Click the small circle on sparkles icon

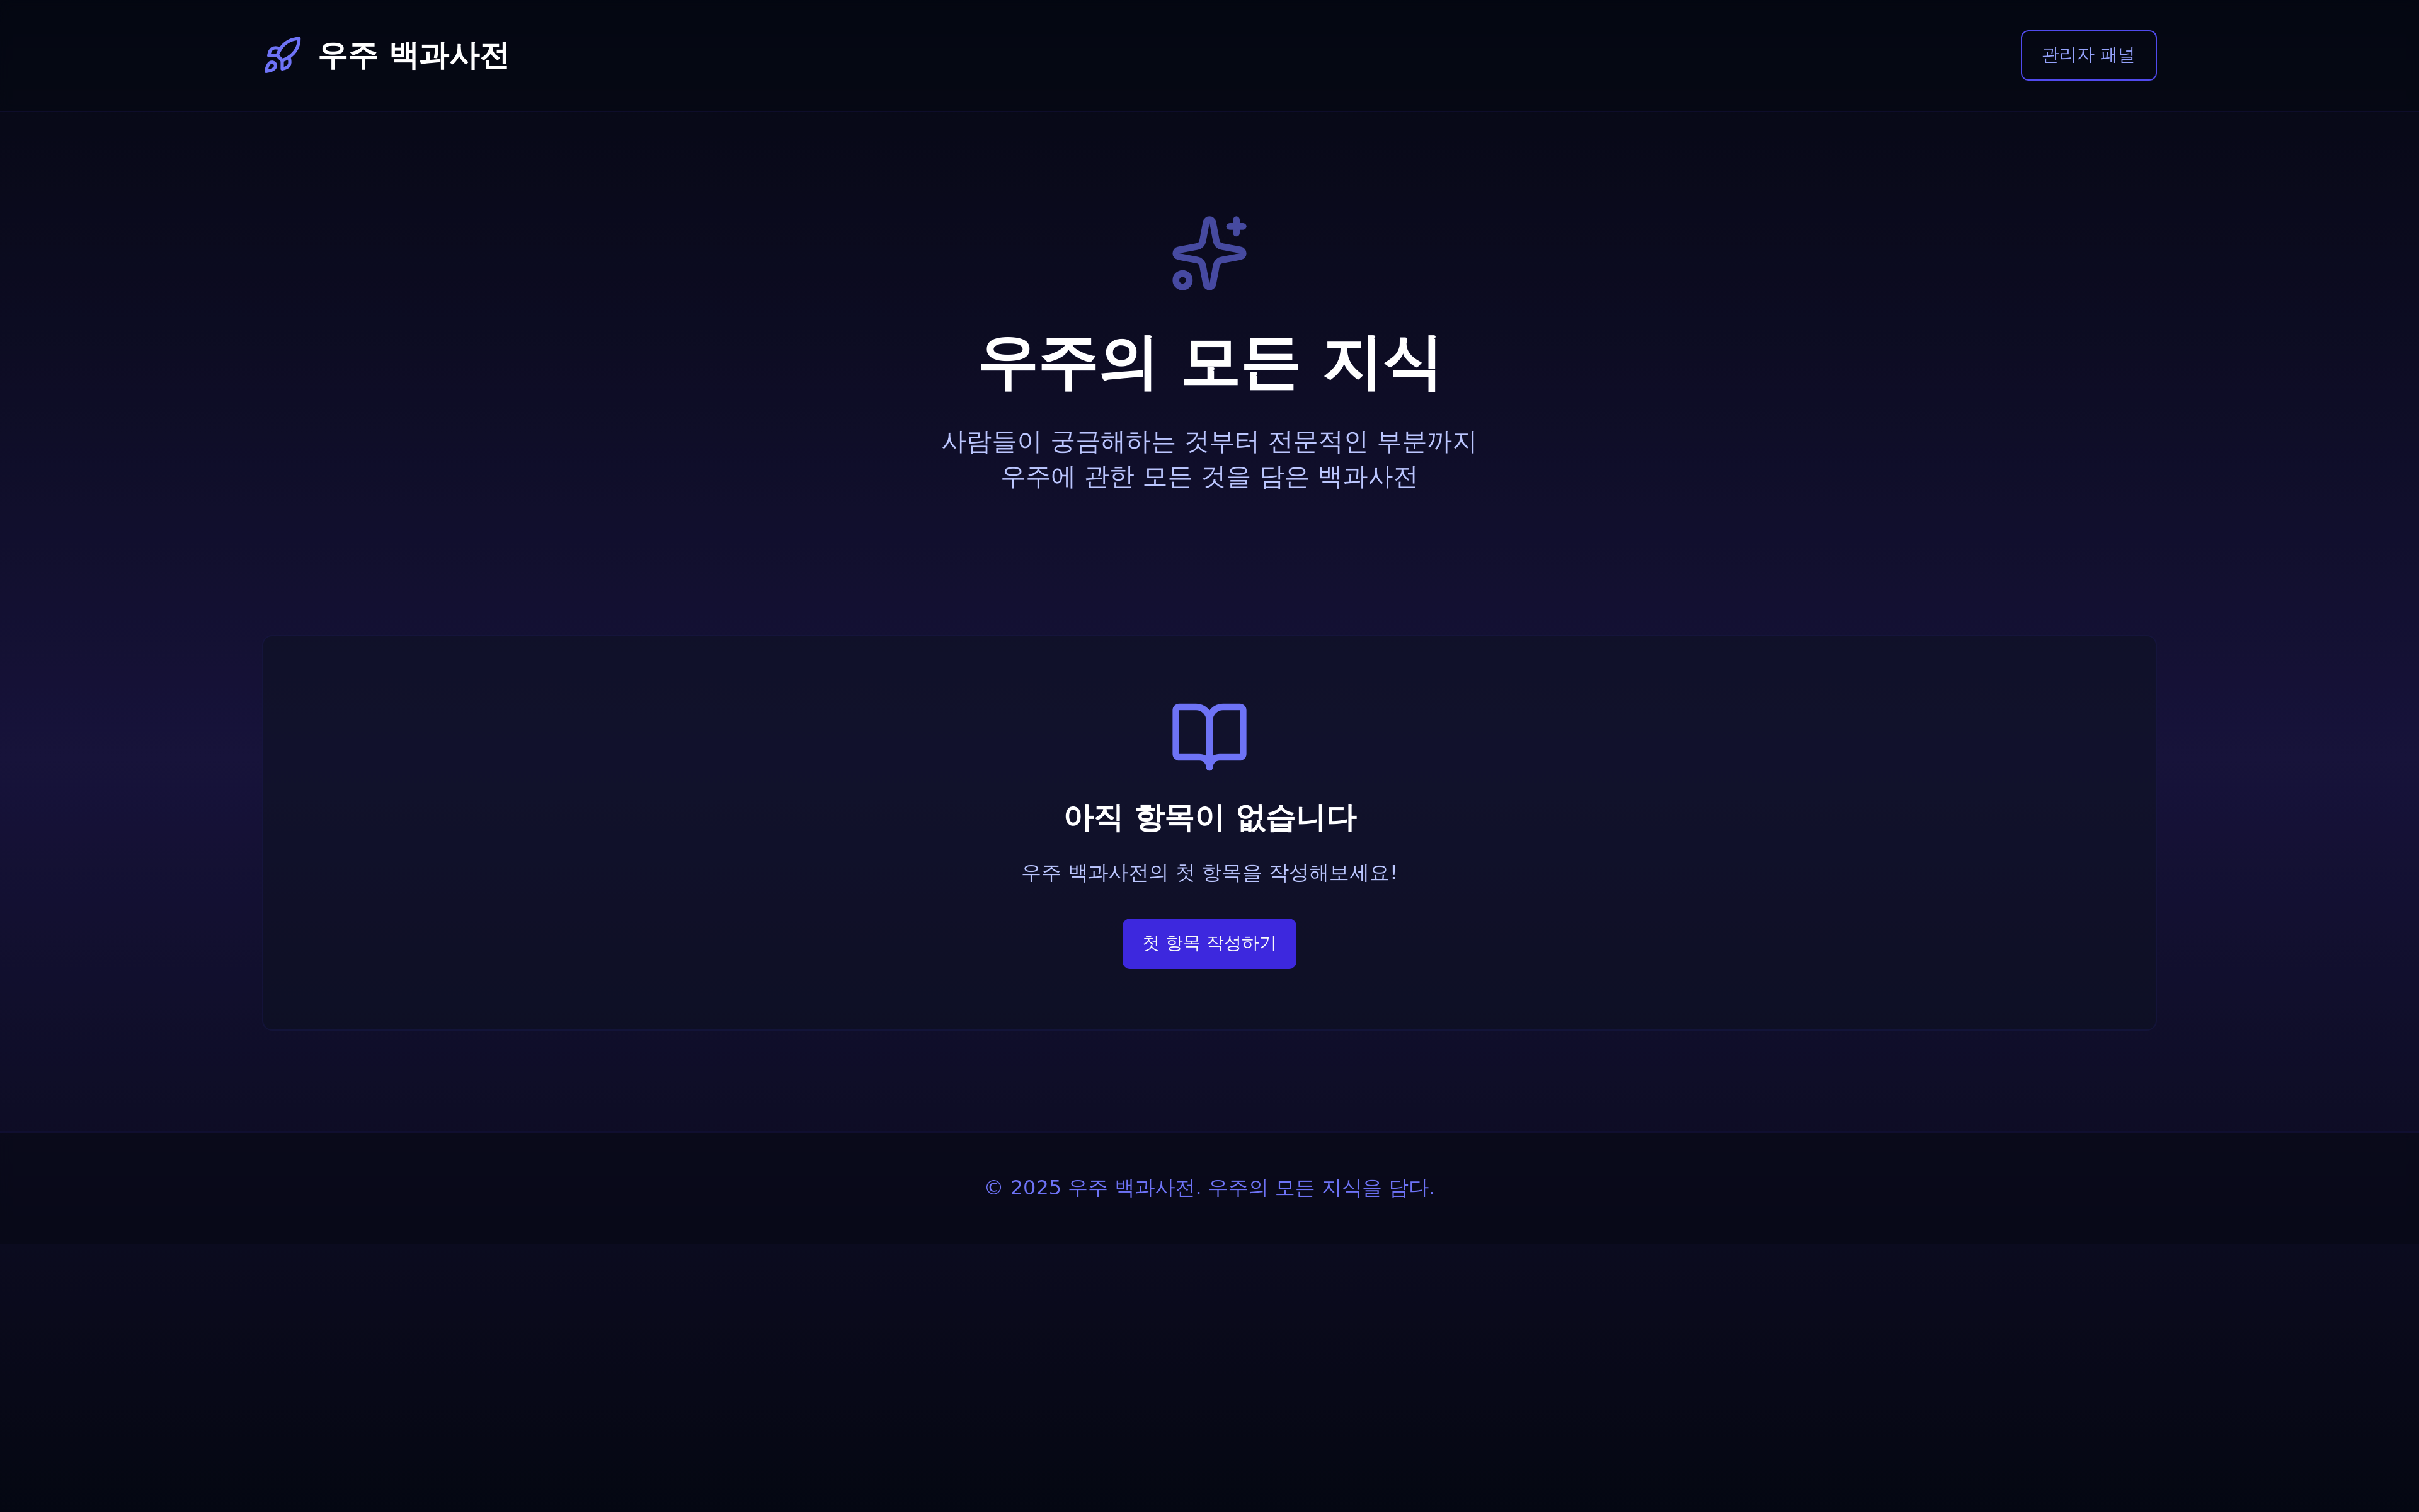(x=1182, y=281)
